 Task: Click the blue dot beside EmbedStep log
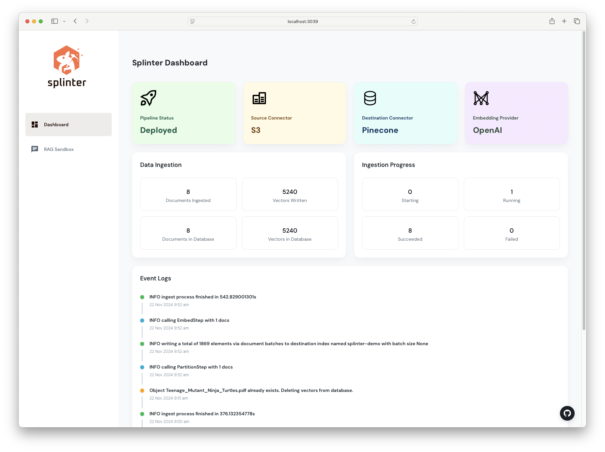142,320
